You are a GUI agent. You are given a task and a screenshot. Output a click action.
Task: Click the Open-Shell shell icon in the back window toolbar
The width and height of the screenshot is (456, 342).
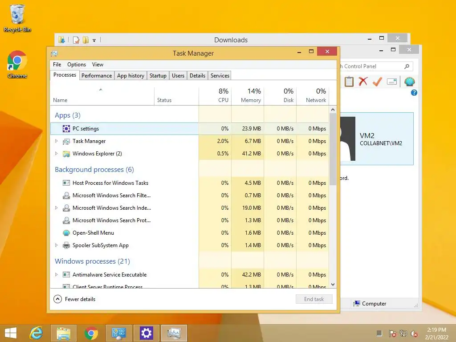[409, 82]
